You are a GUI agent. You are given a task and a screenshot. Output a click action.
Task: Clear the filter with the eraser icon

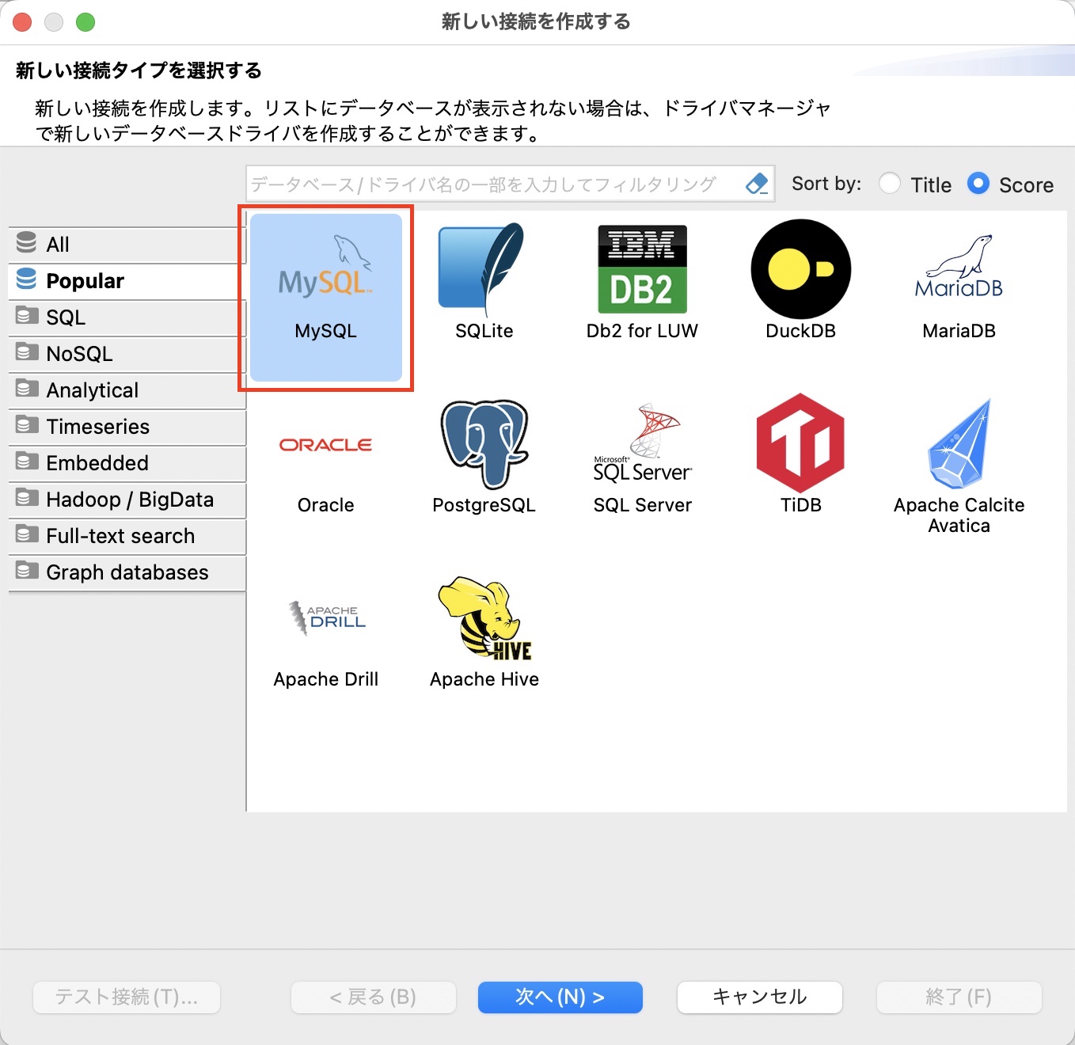757,184
